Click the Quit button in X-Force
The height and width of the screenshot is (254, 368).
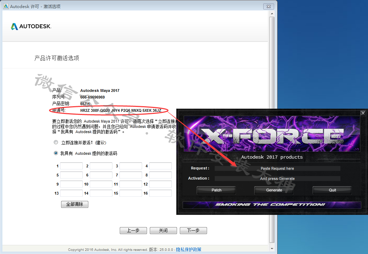point(332,190)
